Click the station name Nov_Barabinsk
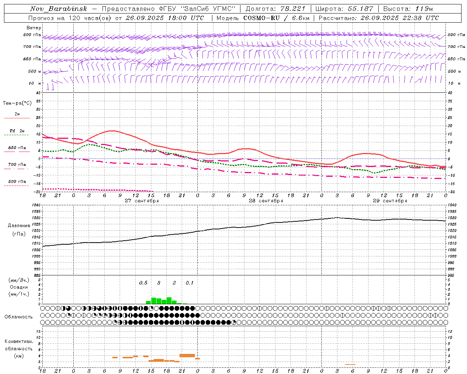This screenshot has width=467, height=374. pyautogui.click(x=59, y=9)
